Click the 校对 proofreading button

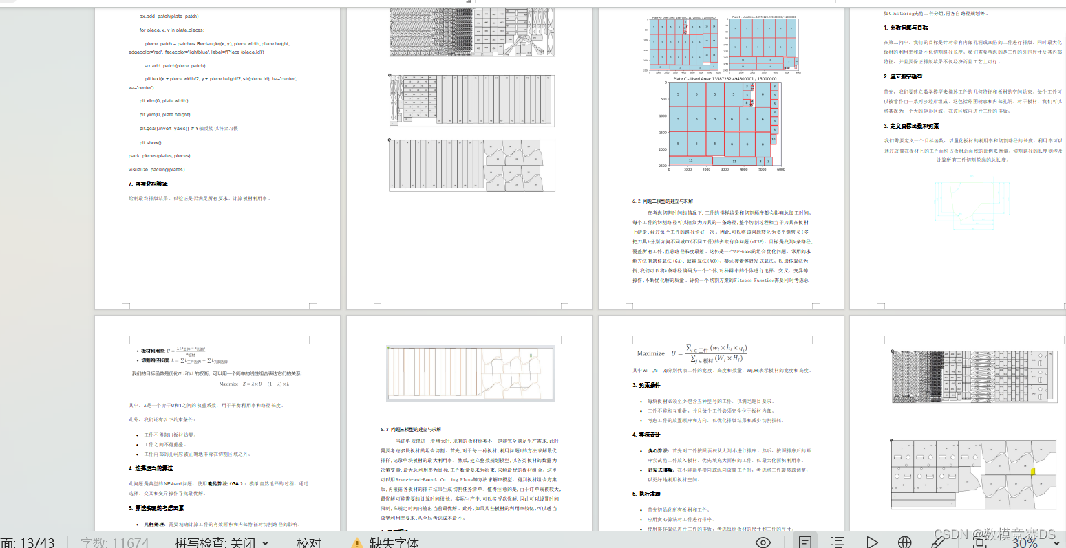(x=309, y=542)
